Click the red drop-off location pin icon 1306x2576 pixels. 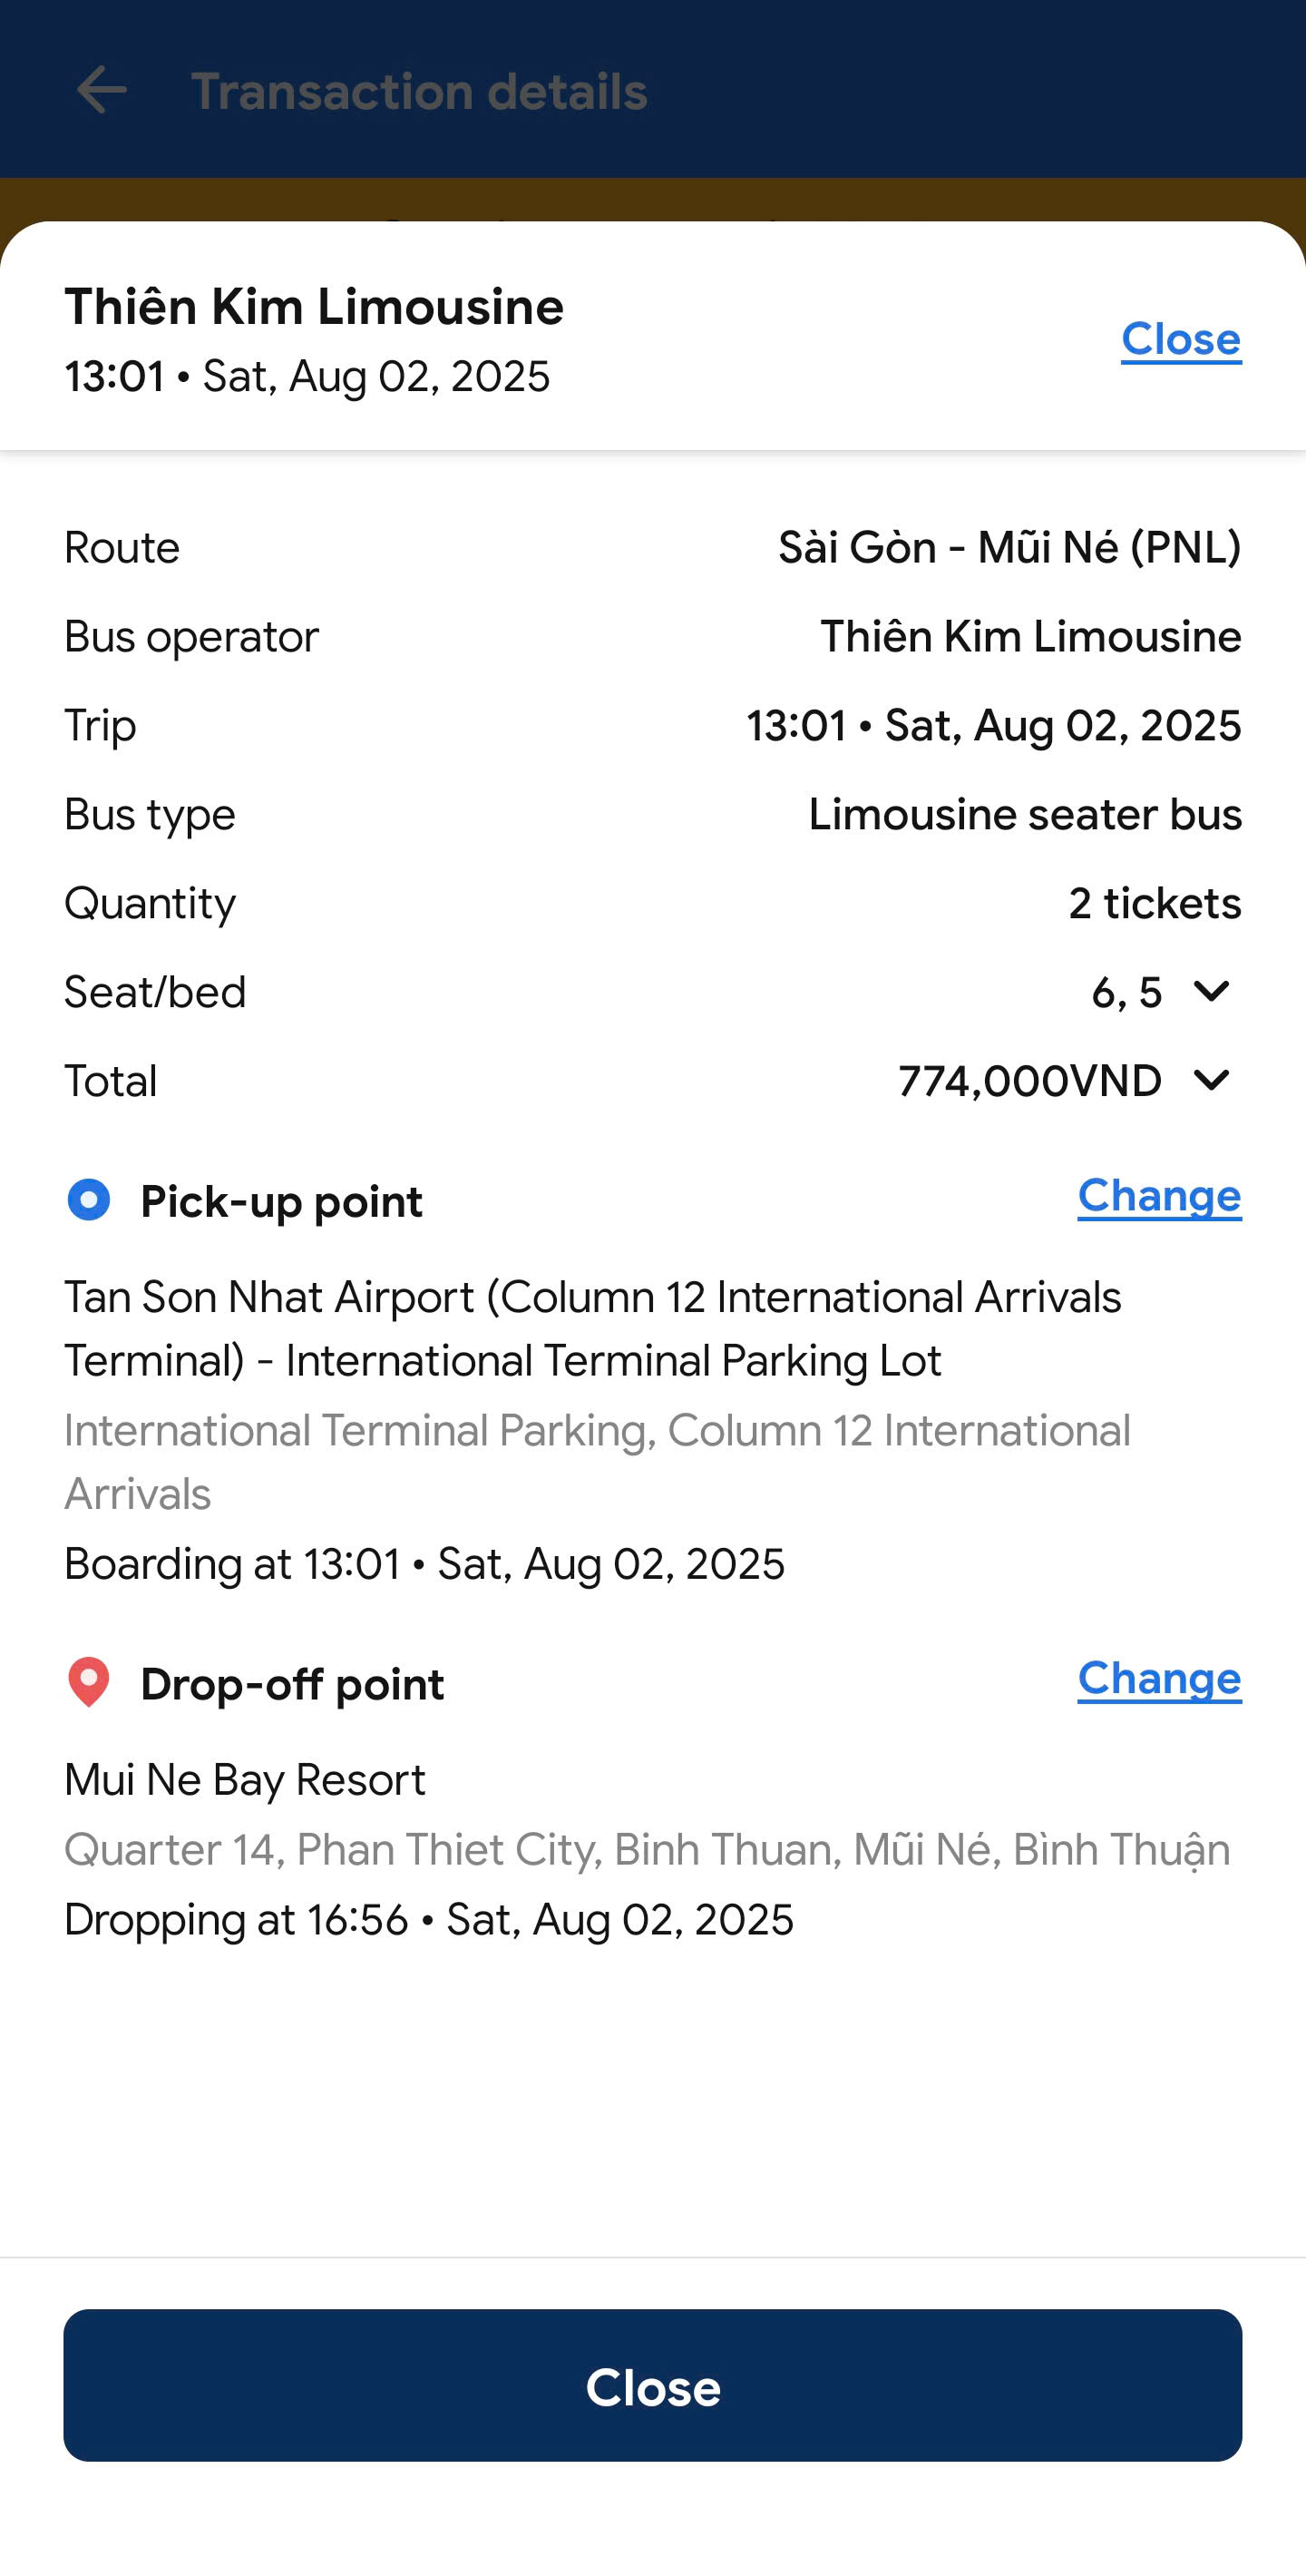89,1682
